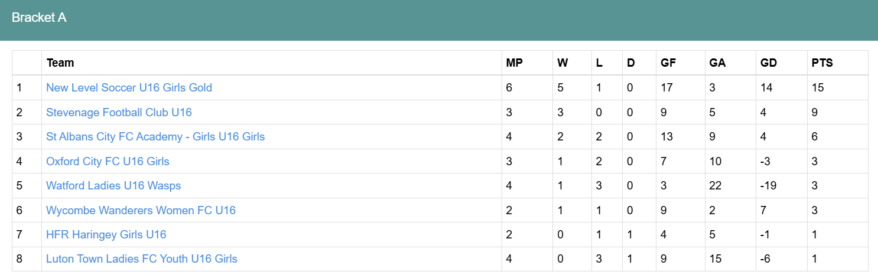878x275 pixels.
Task: View Wycombe Wanderers Women FC U16 team
Action: coord(141,210)
